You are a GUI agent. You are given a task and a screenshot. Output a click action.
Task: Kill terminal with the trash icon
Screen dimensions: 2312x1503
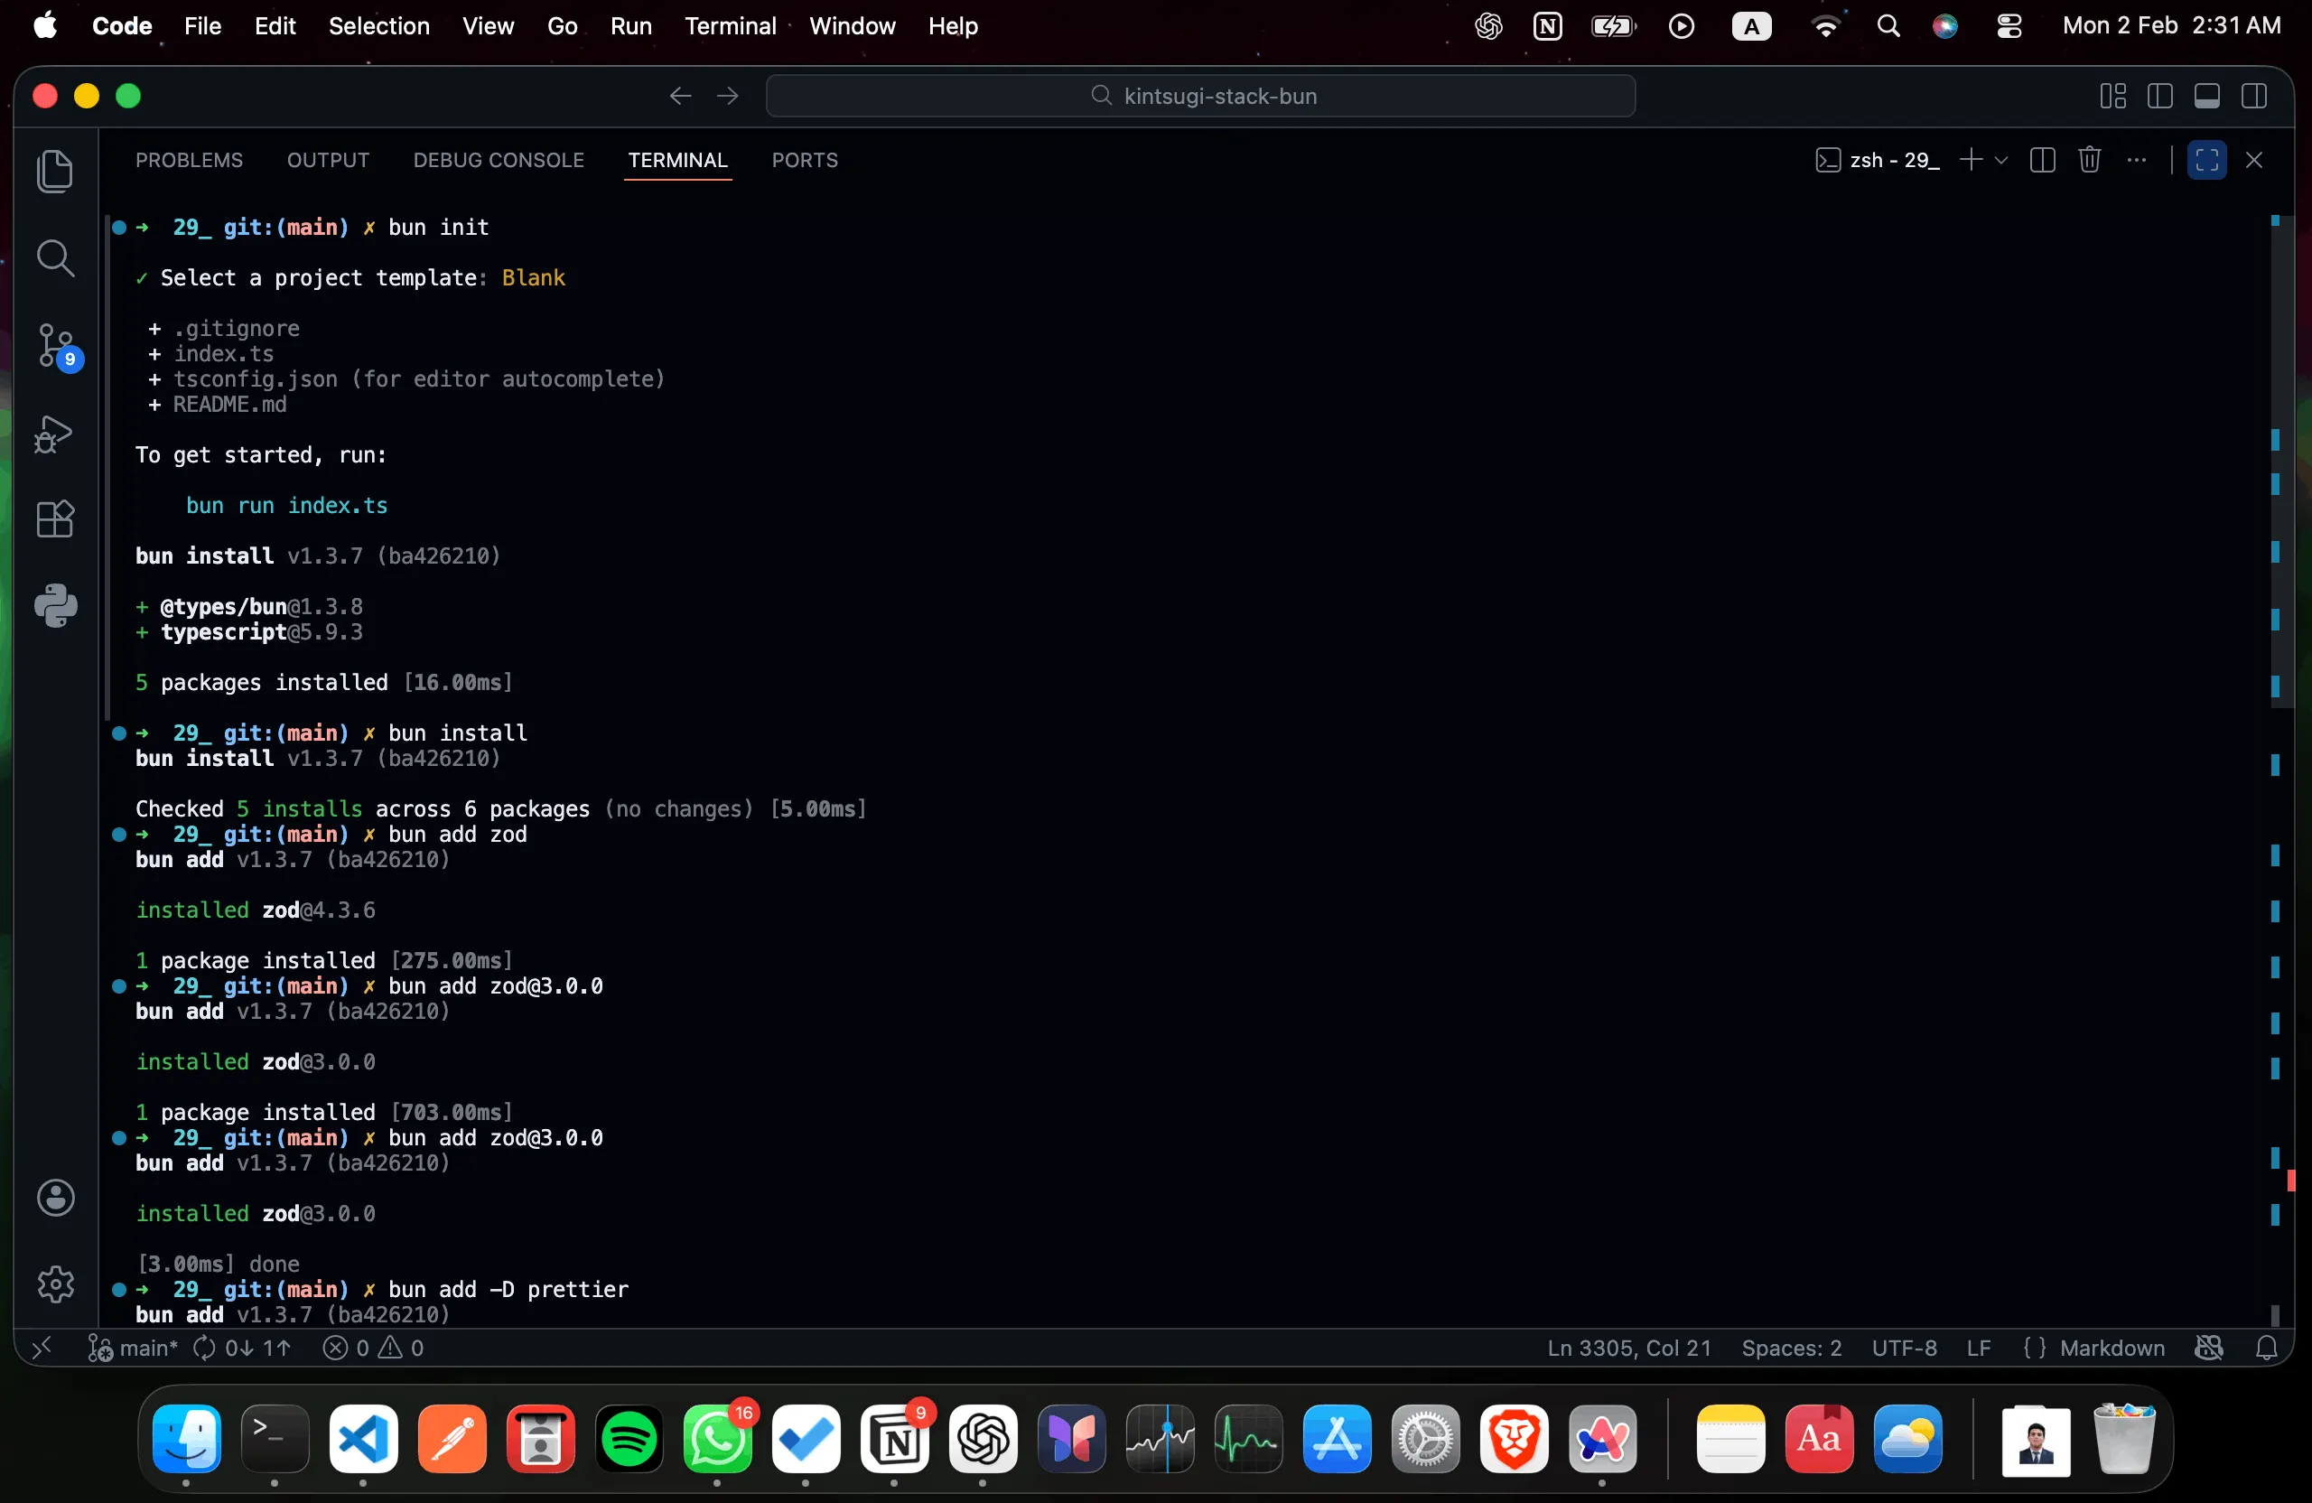click(x=2090, y=160)
